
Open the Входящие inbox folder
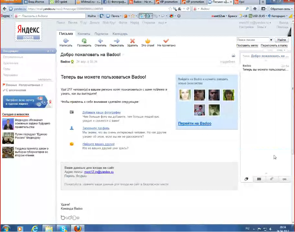(x=28, y=51)
